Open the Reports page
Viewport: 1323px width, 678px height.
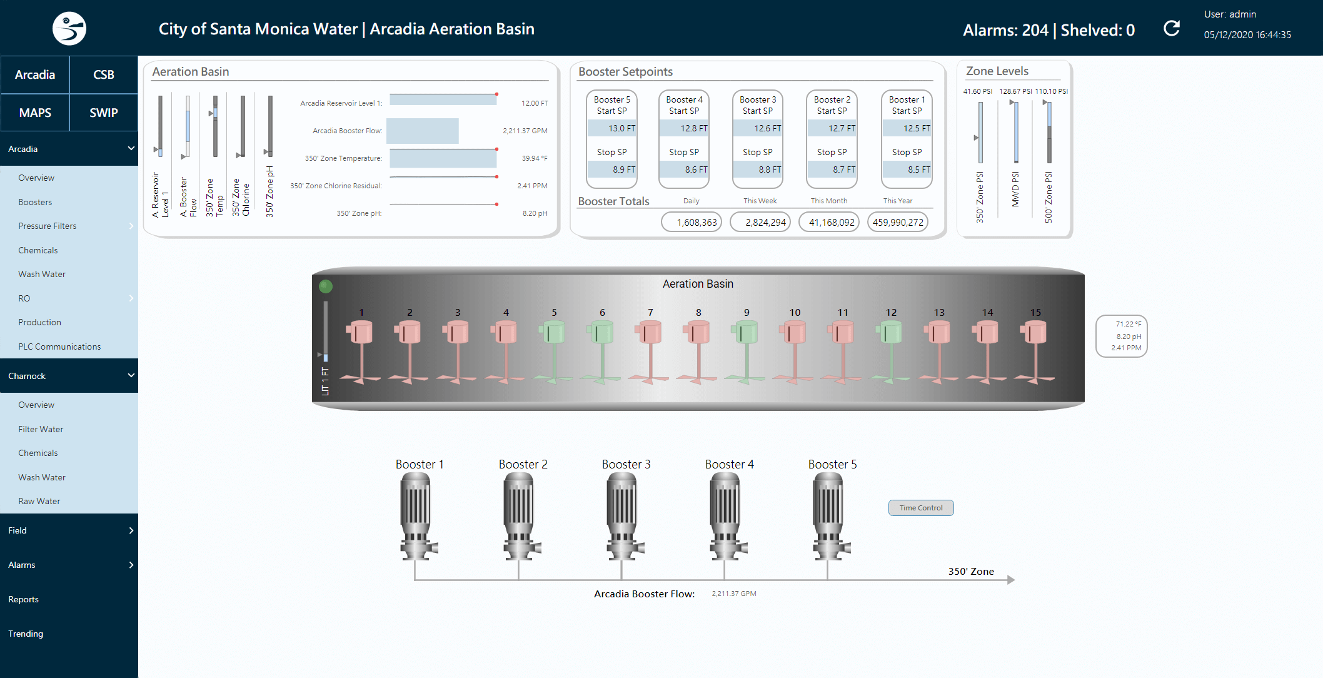69,599
